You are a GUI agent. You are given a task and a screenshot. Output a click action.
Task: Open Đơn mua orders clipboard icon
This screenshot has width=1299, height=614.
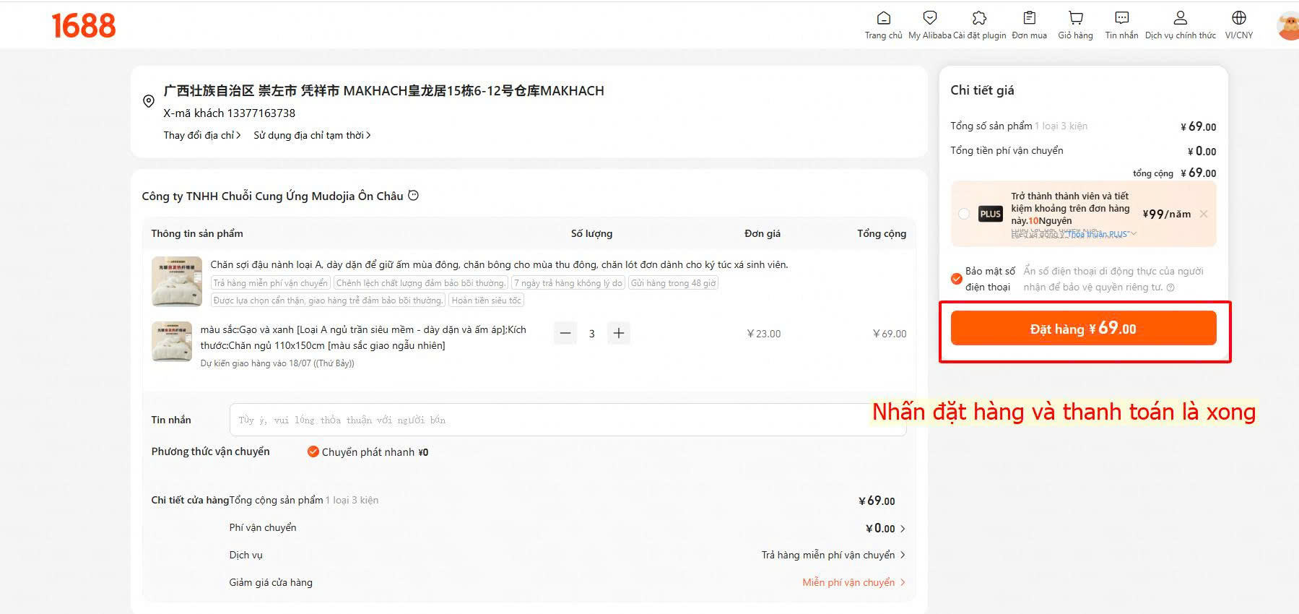pyautogui.click(x=1030, y=18)
